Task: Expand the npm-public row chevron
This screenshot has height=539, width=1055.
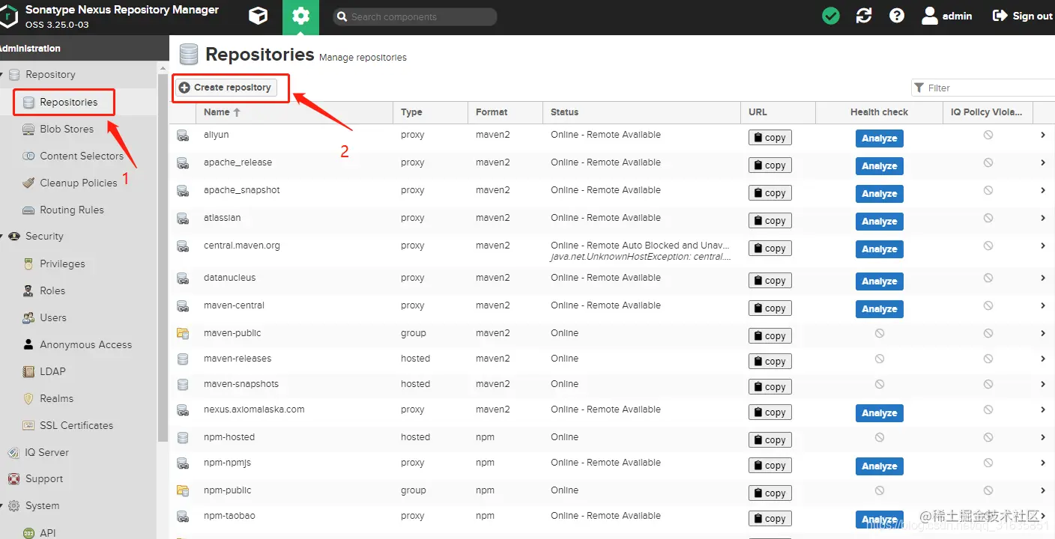Action: click(1043, 490)
